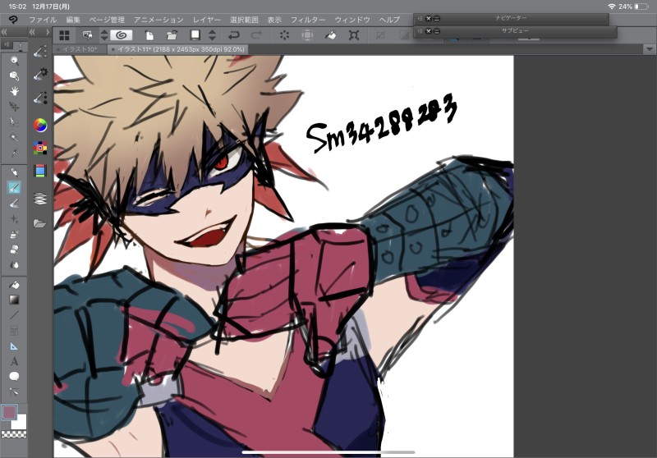Select the mauve main color swatch

9,412
